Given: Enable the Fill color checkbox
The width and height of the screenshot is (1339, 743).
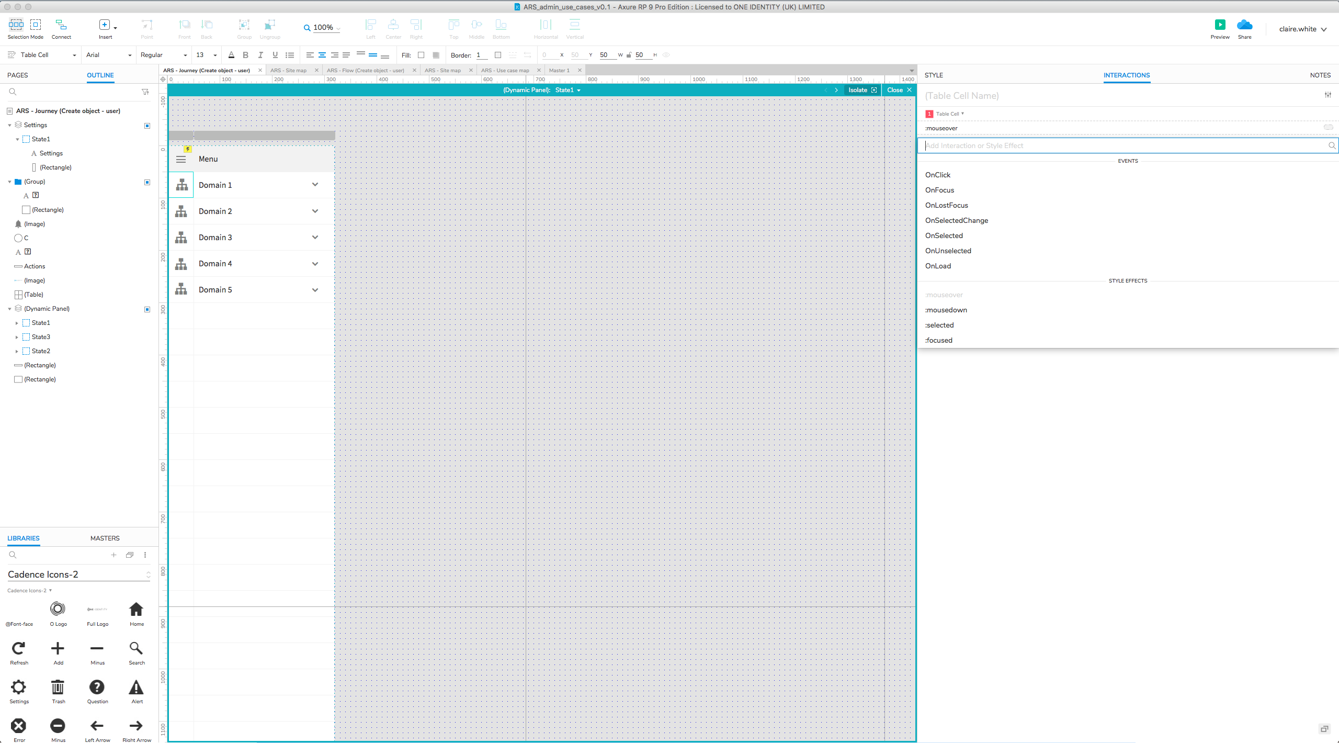Looking at the screenshot, I should click(x=422, y=55).
